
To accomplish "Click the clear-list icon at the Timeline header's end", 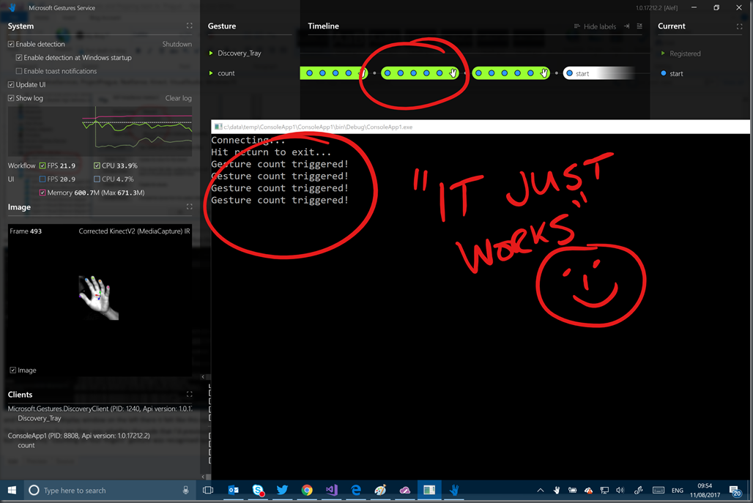I will coord(639,26).
